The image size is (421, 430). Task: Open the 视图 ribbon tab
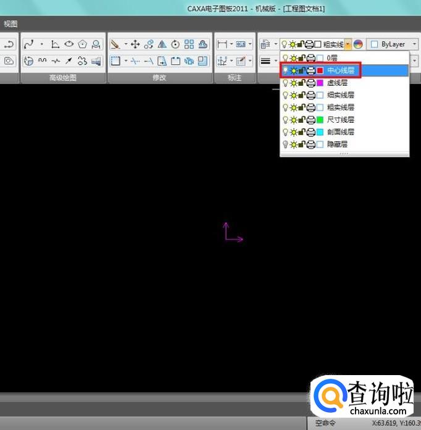(x=10, y=24)
